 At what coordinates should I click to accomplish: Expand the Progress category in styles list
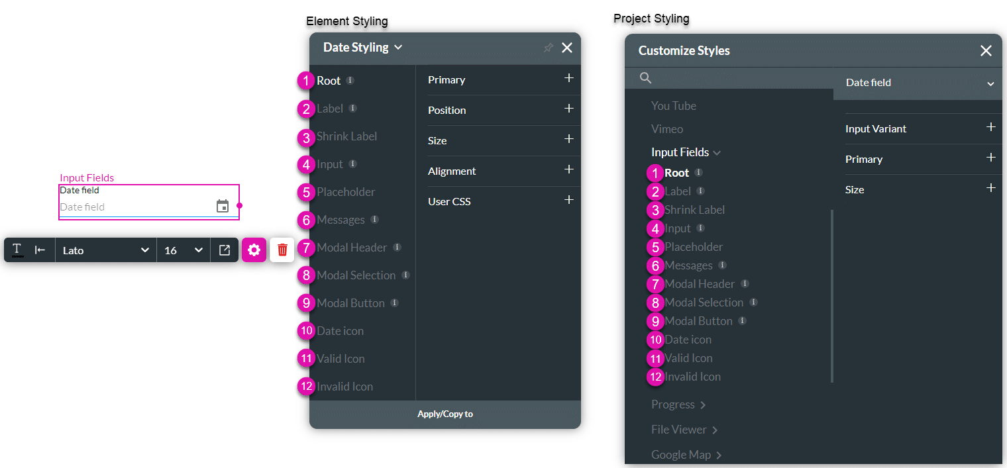point(678,404)
